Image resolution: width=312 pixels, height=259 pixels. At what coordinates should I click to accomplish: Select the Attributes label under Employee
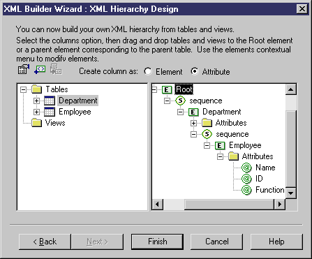tap(258, 156)
